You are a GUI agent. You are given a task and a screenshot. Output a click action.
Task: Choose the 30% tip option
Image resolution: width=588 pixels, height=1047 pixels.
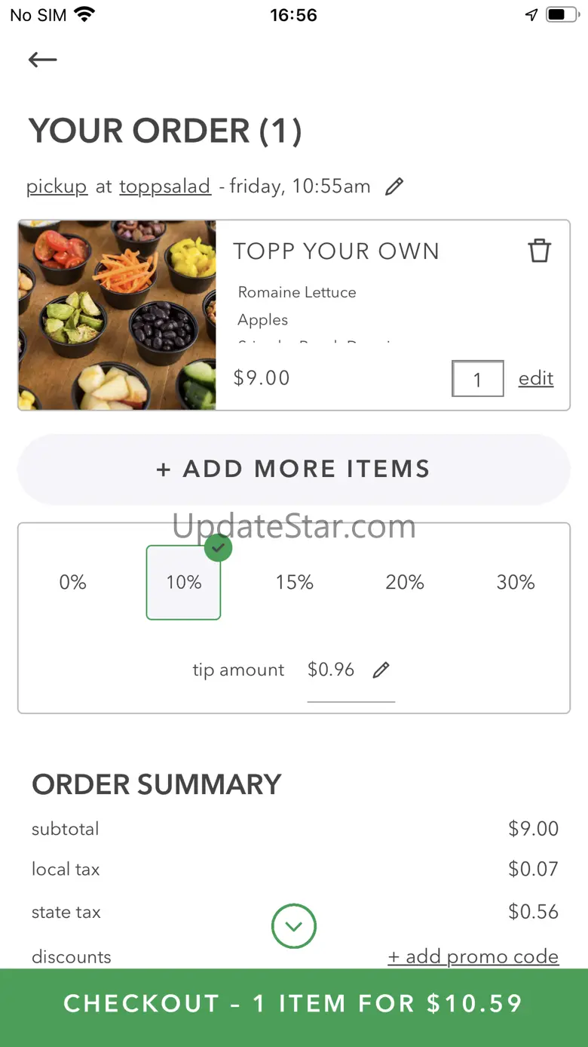pos(516,582)
